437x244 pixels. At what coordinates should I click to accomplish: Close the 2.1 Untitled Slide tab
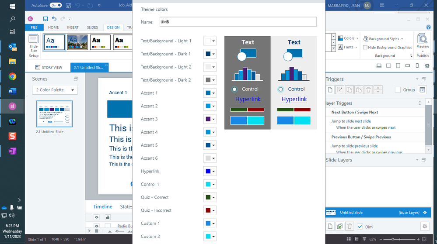(106, 65)
